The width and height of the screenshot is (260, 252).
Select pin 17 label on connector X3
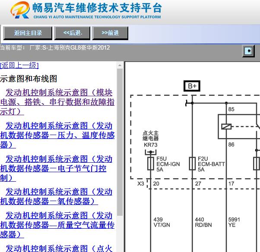click(x=231, y=183)
